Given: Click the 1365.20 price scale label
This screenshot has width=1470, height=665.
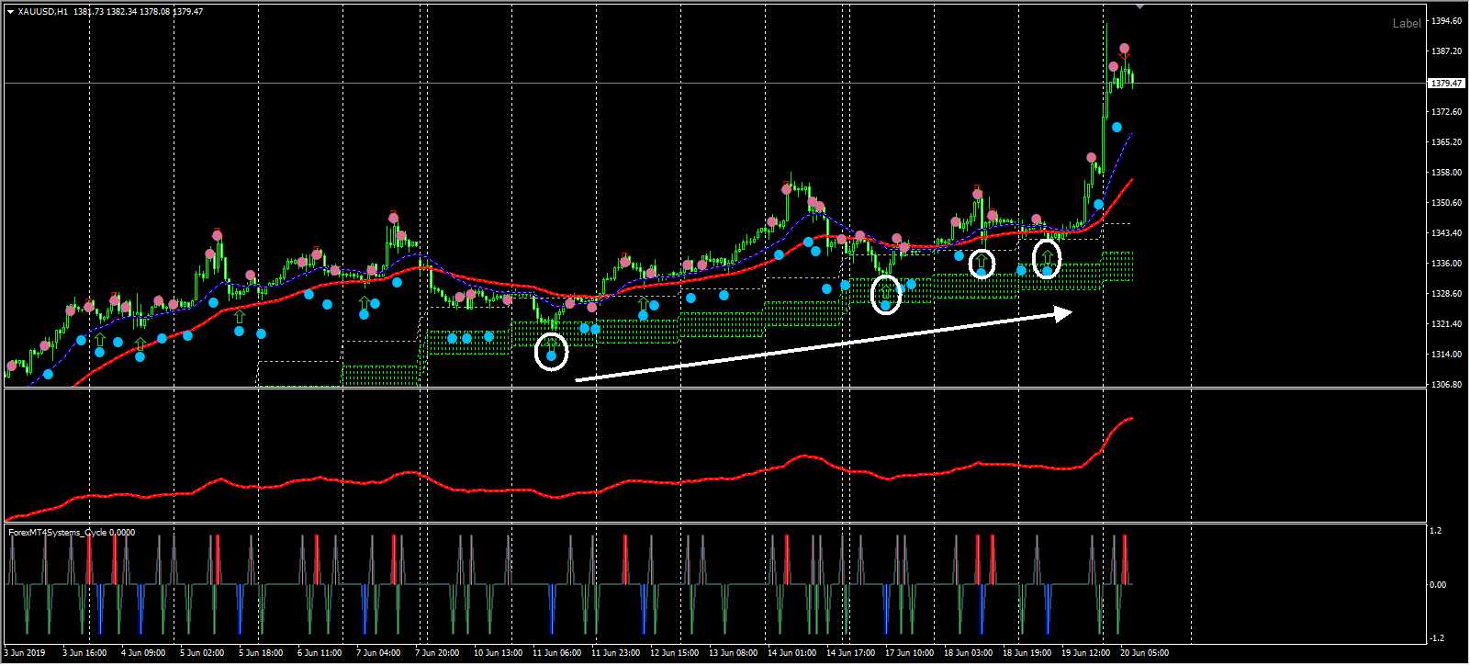Looking at the screenshot, I should coord(1446,142).
